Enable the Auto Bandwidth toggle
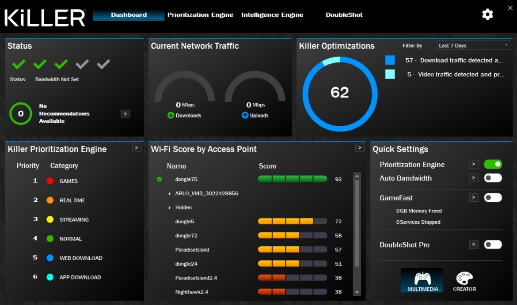The height and width of the screenshot is (305, 517). (x=493, y=178)
